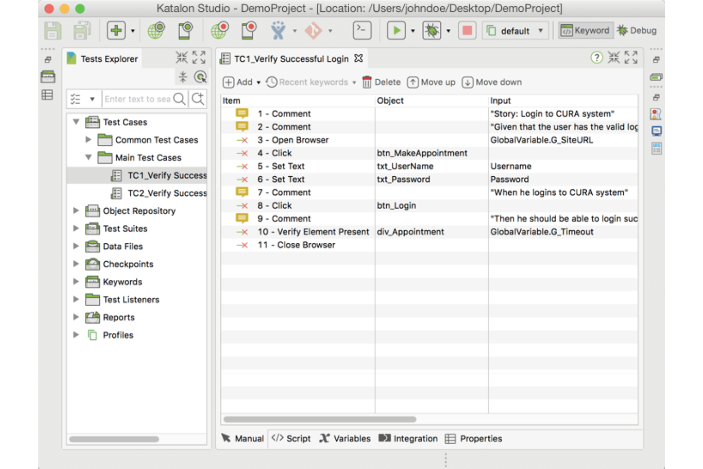Click the Recent keywords button
Image resolution: width=703 pixels, height=469 pixels.
(x=307, y=82)
